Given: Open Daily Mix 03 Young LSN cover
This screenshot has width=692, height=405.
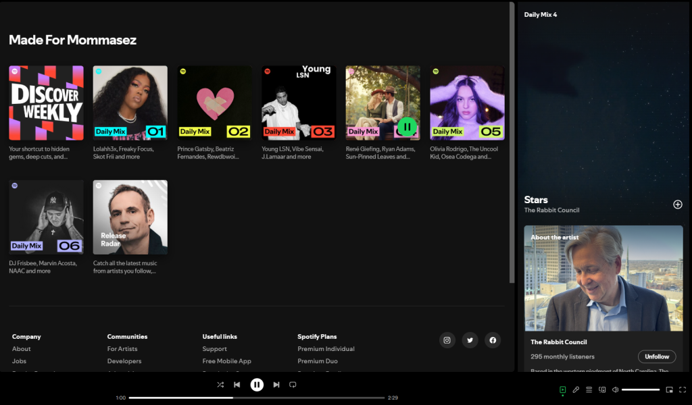Looking at the screenshot, I should pos(299,103).
